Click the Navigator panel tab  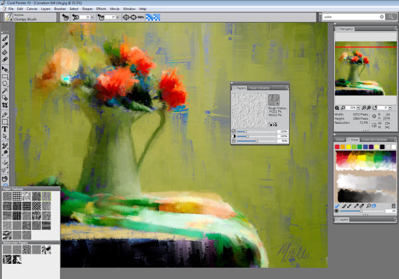pos(345,29)
